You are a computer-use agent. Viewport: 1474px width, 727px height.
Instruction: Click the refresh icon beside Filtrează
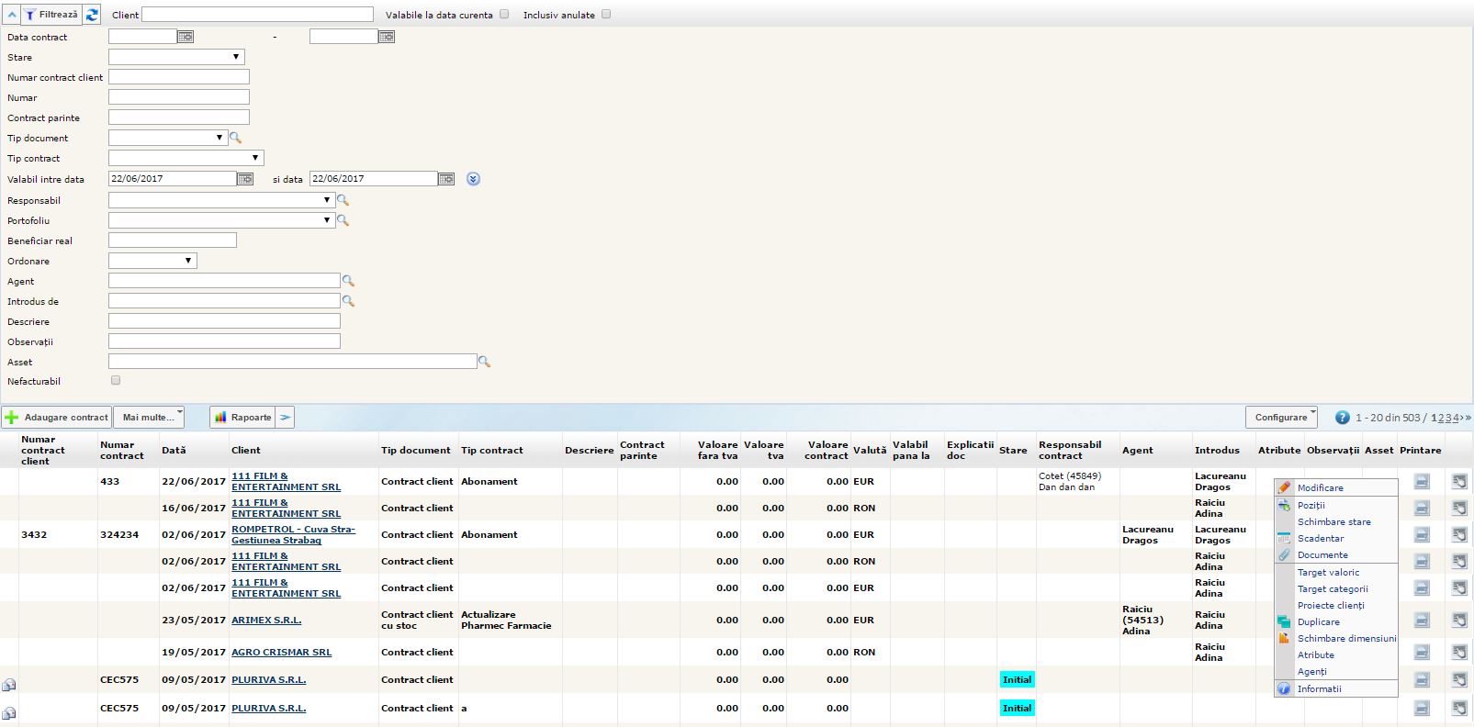92,15
